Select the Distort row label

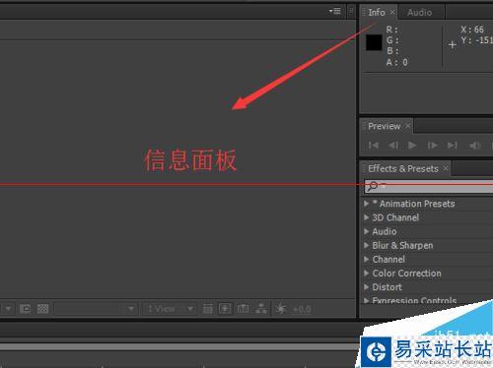tap(387, 287)
